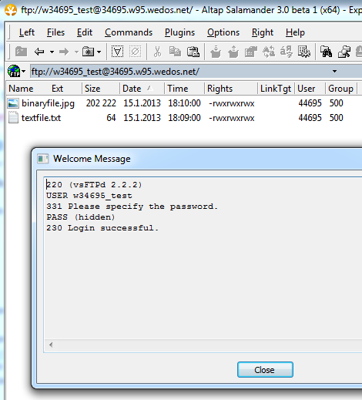Click the '331 Please specify the password.' line
The height and width of the screenshot is (400, 362).
click(x=132, y=207)
